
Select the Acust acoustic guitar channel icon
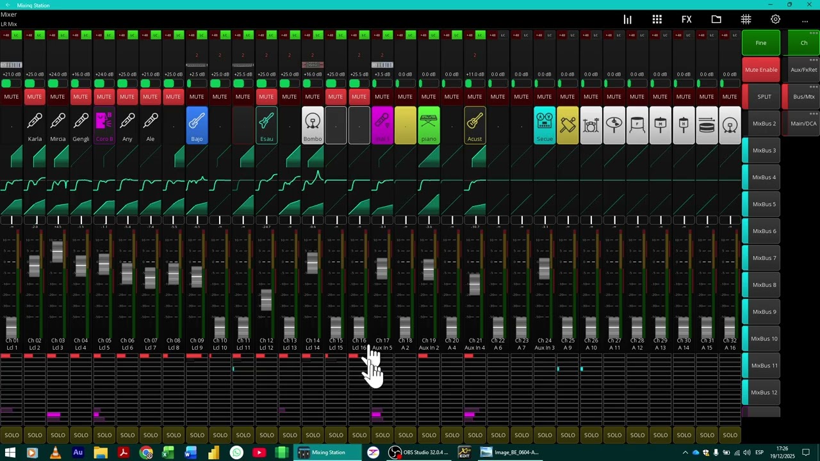(475, 125)
